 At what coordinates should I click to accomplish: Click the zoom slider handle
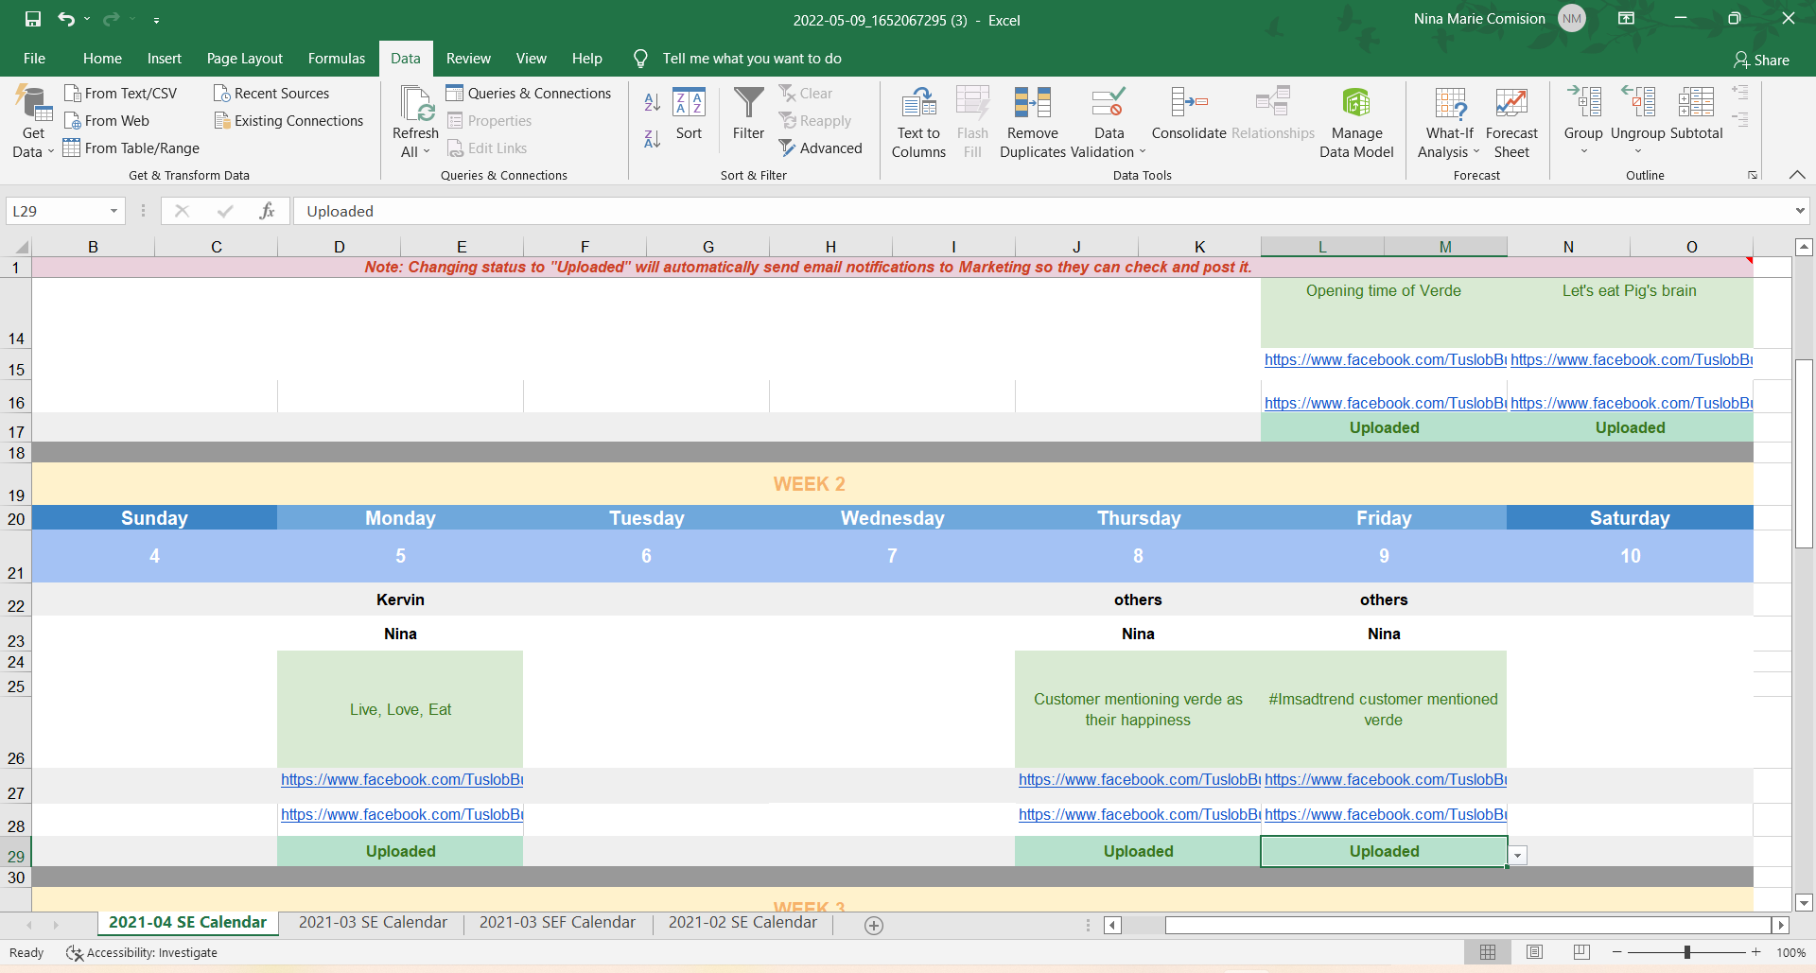pos(1686,952)
